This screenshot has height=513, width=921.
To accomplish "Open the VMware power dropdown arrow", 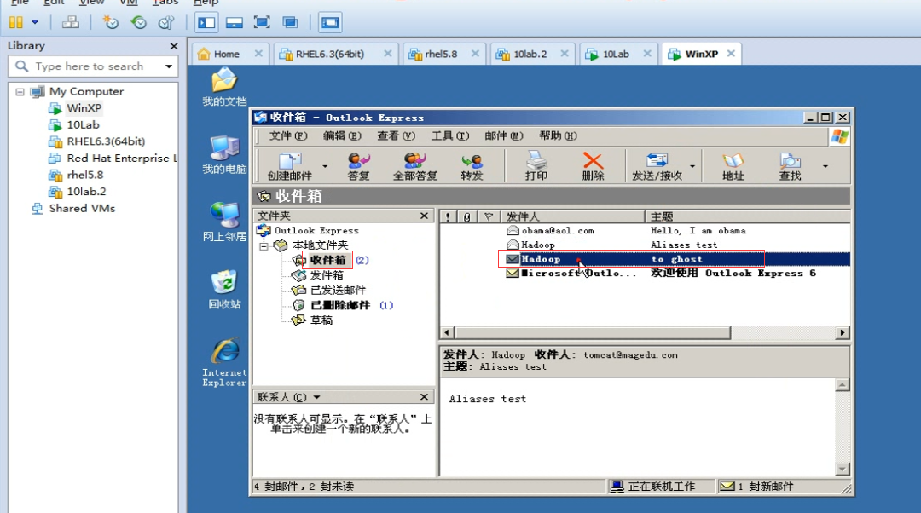I will 35,22.
